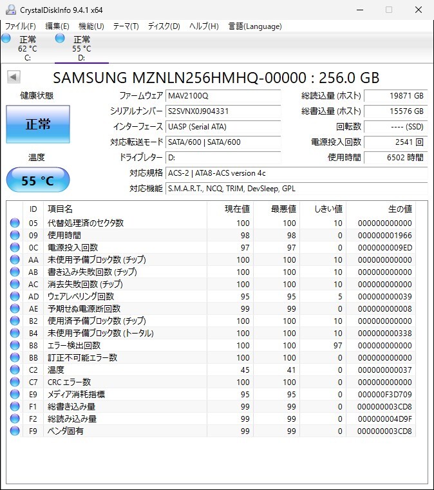Click the firmware field MAV2100Q
Viewport: 434px width, 490px height.
pos(223,96)
